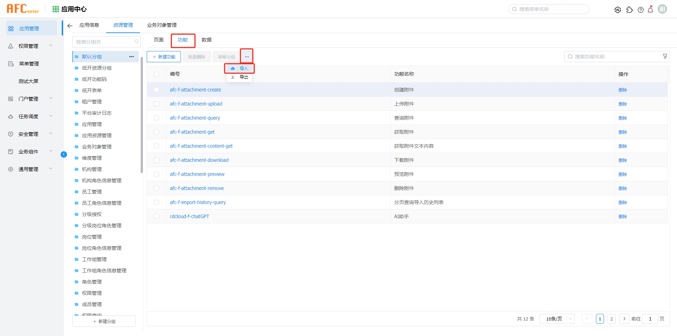
Task: Collapse sidebar with blue arrow button
Action: (x=64, y=154)
